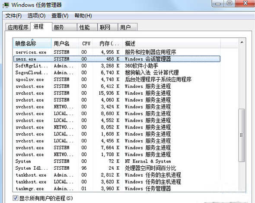Switch to the 用户 tab
Screen dimensions: 255x203
(127, 27)
